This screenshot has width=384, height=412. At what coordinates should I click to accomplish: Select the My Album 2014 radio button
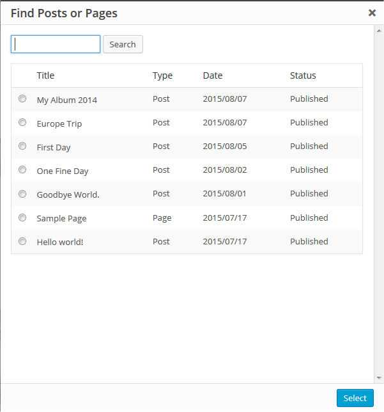[x=22, y=99]
